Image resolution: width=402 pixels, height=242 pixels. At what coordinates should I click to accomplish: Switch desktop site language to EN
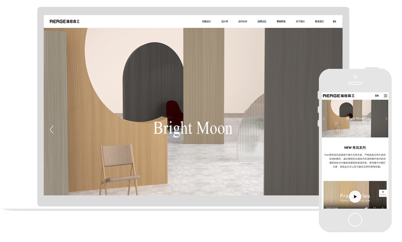334,21
